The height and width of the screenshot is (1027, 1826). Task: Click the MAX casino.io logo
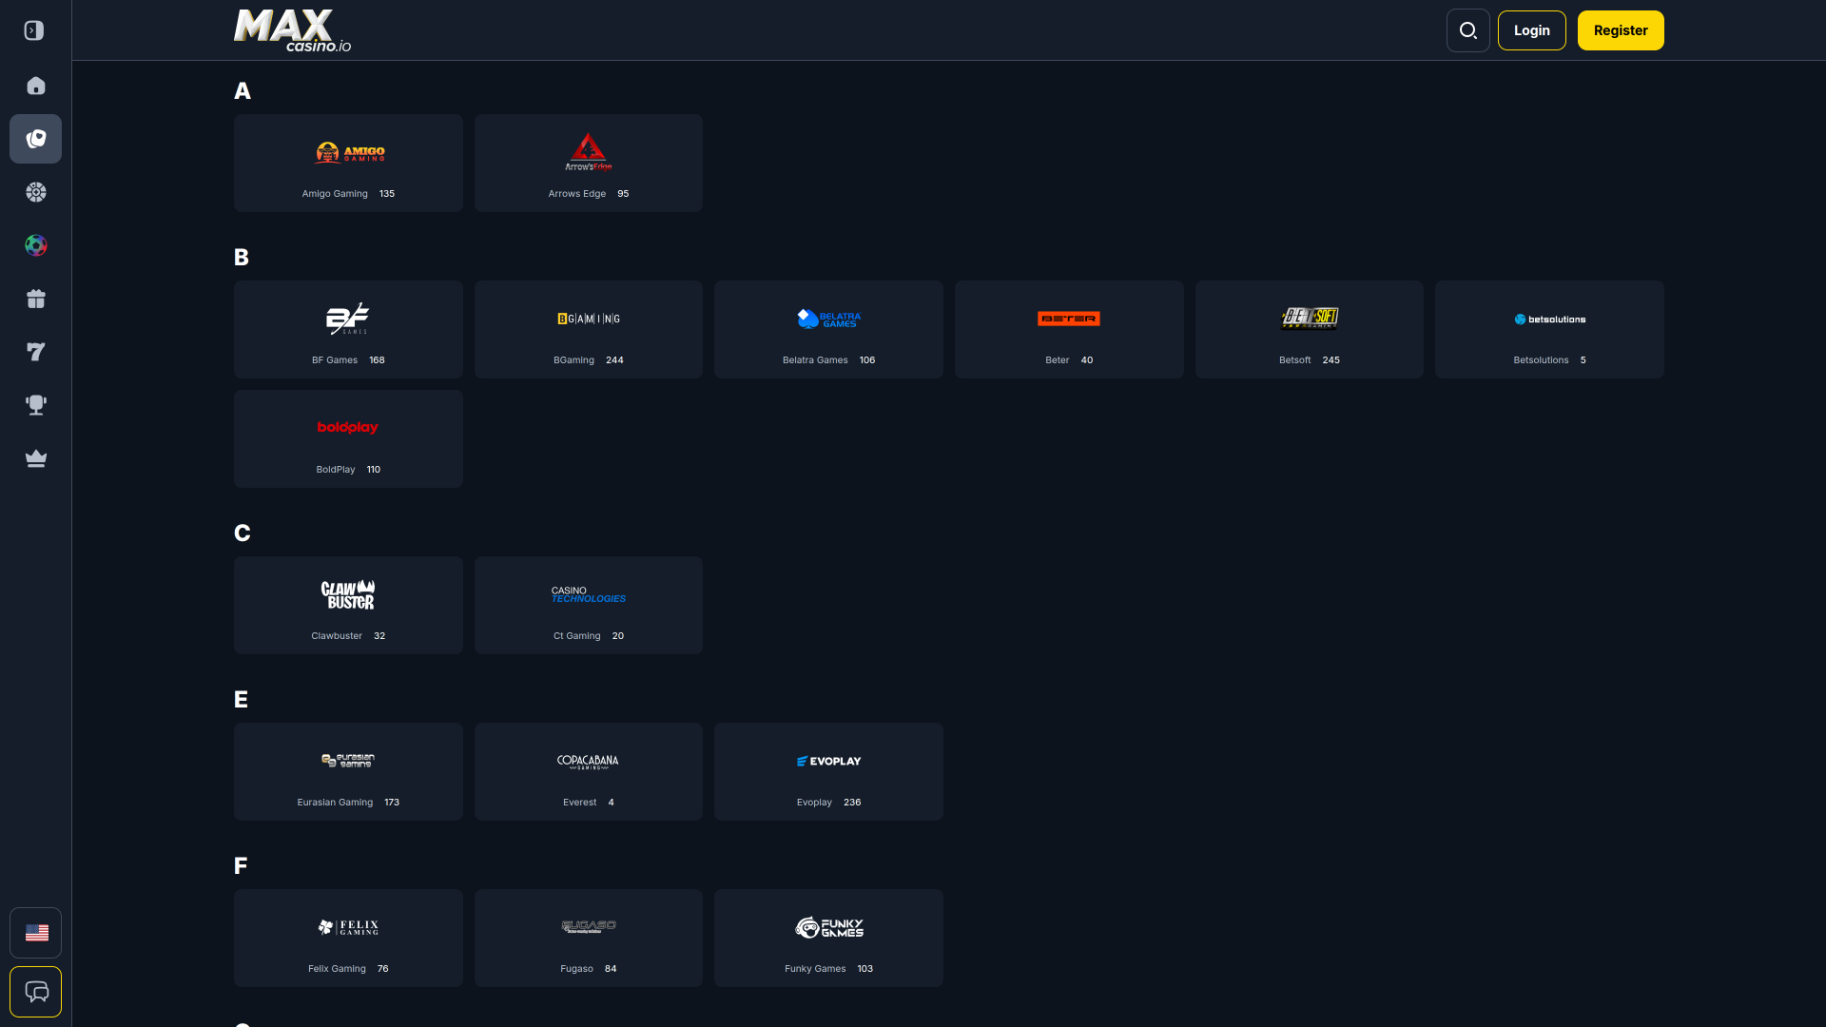(x=293, y=30)
